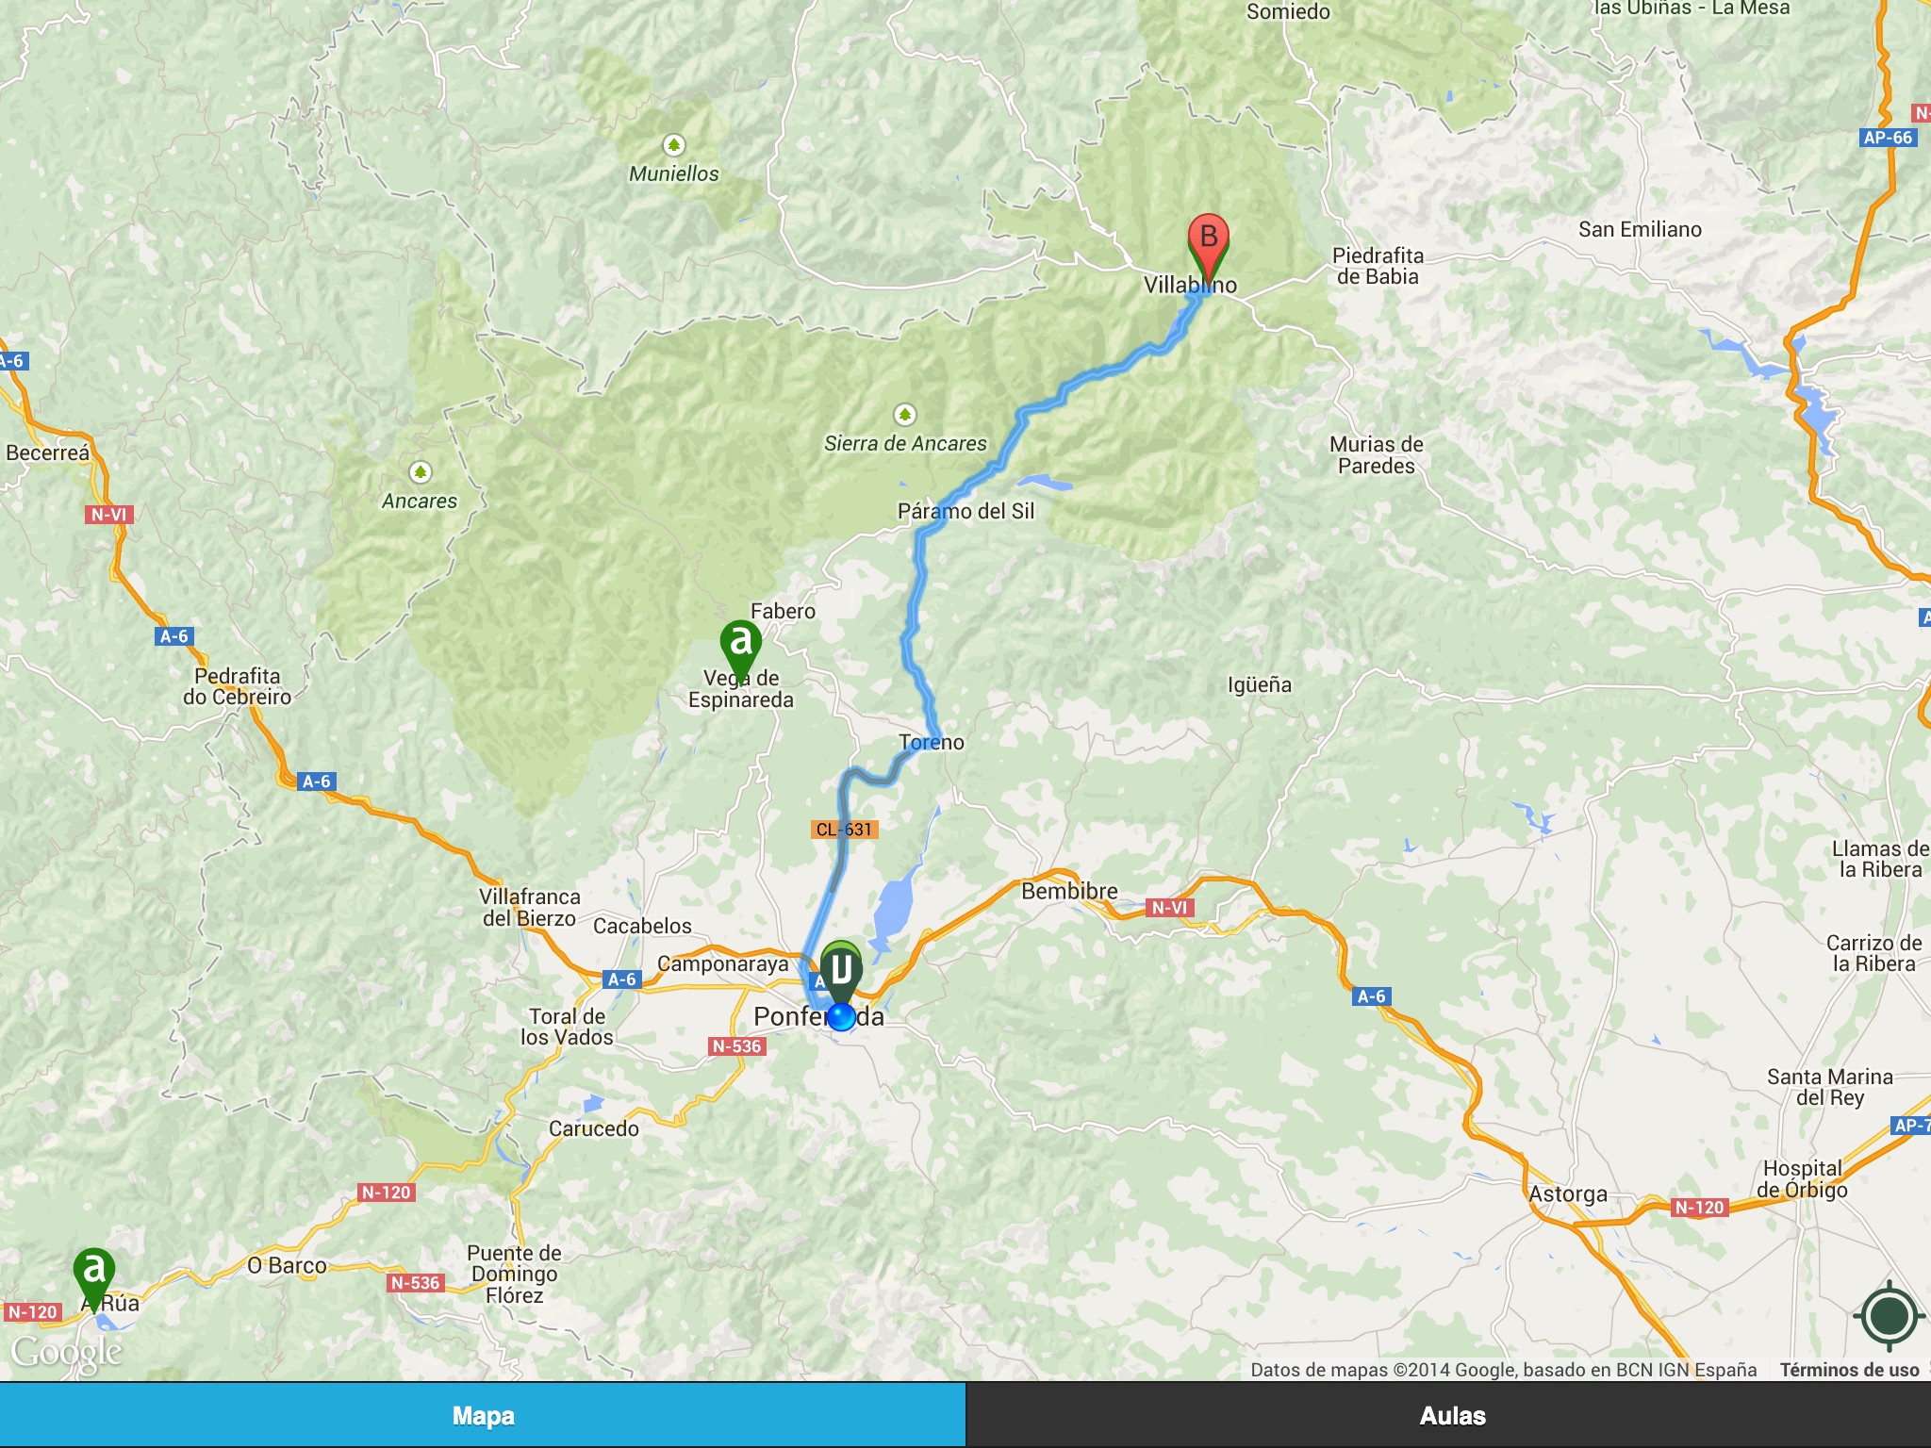Open the Términos de uso link

1849,1370
